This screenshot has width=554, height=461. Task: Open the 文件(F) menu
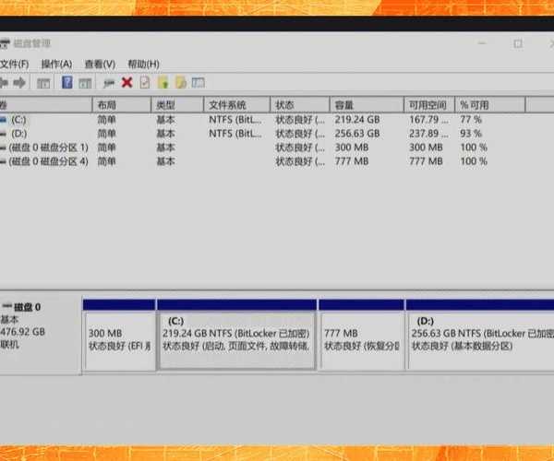[13, 64]
